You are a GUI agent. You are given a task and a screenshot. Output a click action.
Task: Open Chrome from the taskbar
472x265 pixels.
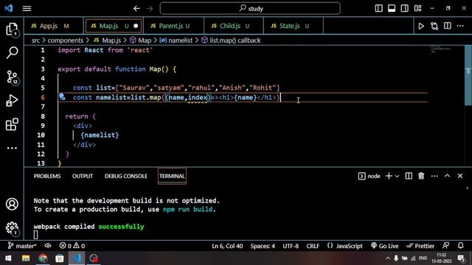(43, 258)
